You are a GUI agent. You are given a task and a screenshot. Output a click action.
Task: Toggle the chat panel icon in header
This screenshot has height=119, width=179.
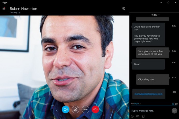coord(124,9)
